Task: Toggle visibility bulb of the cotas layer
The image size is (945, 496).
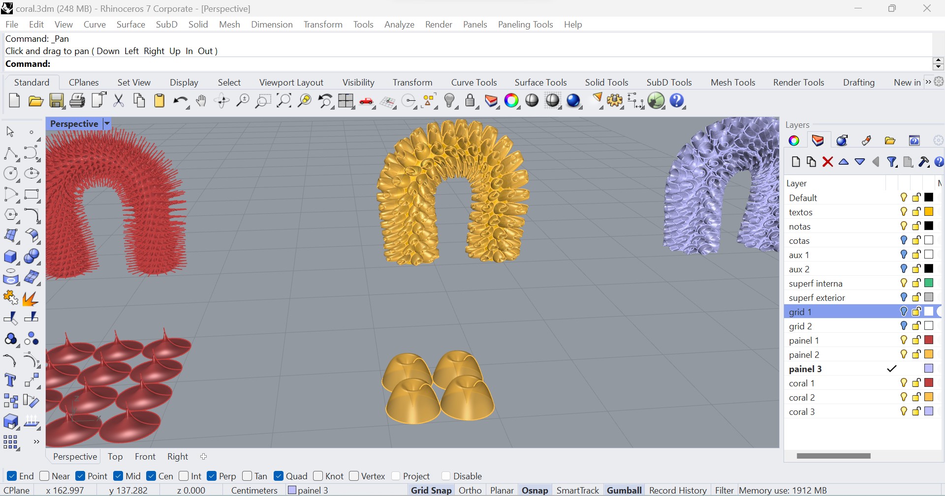Action: (904, 240)
